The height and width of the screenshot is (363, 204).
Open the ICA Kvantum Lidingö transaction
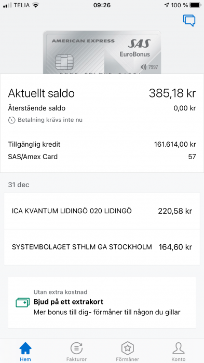102,211
